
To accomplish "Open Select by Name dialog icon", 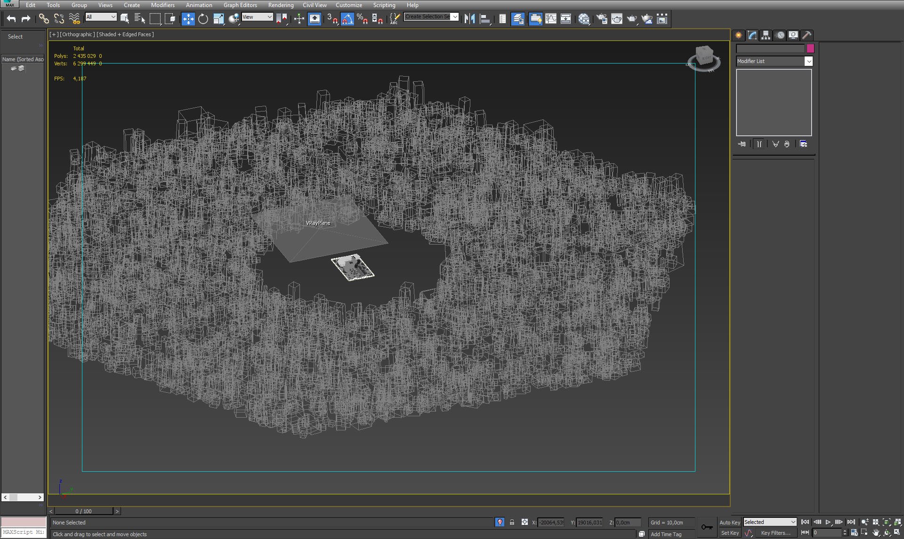I will tap(140, 19).
